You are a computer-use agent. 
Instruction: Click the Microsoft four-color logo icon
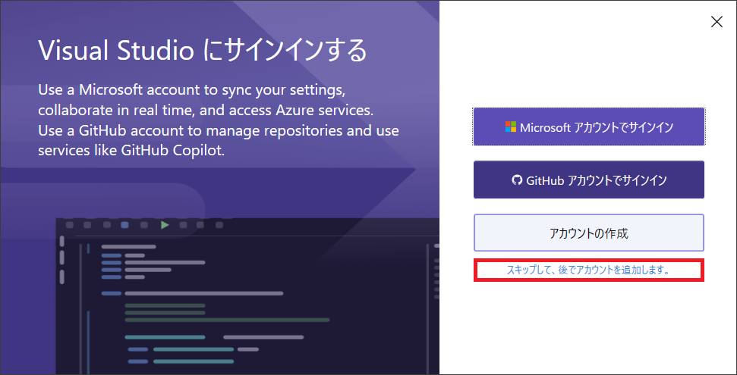[511, 127]
